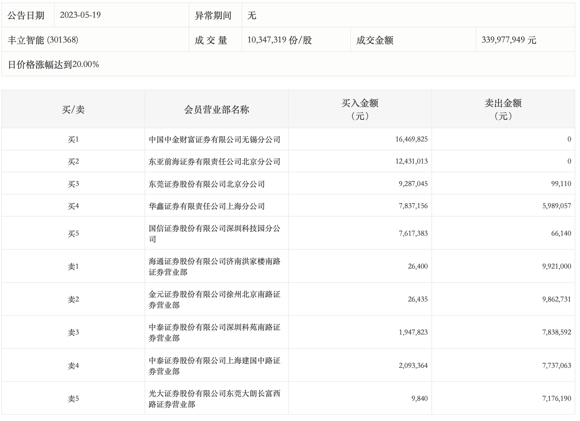Open 华鑫证券有限责任公司上海分公司 entry
This screenshot has height=421, width=580.
click(x=207, y=206)
